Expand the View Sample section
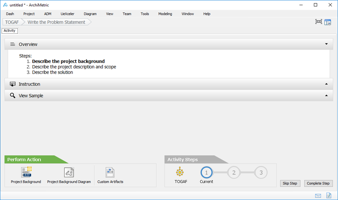Screen dimensions: 338x200 click(x=326, y=96)
